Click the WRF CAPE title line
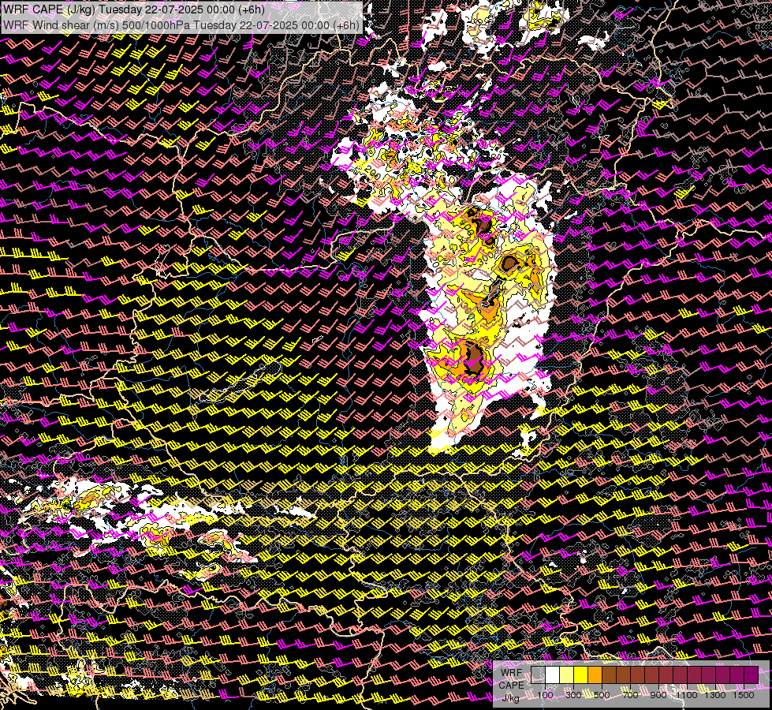Viewport: 772px width, 710px height. 134,9
